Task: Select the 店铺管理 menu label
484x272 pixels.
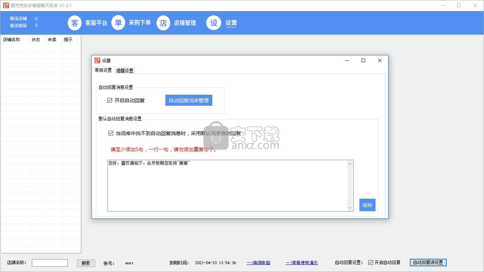Action: pos(185,23)
